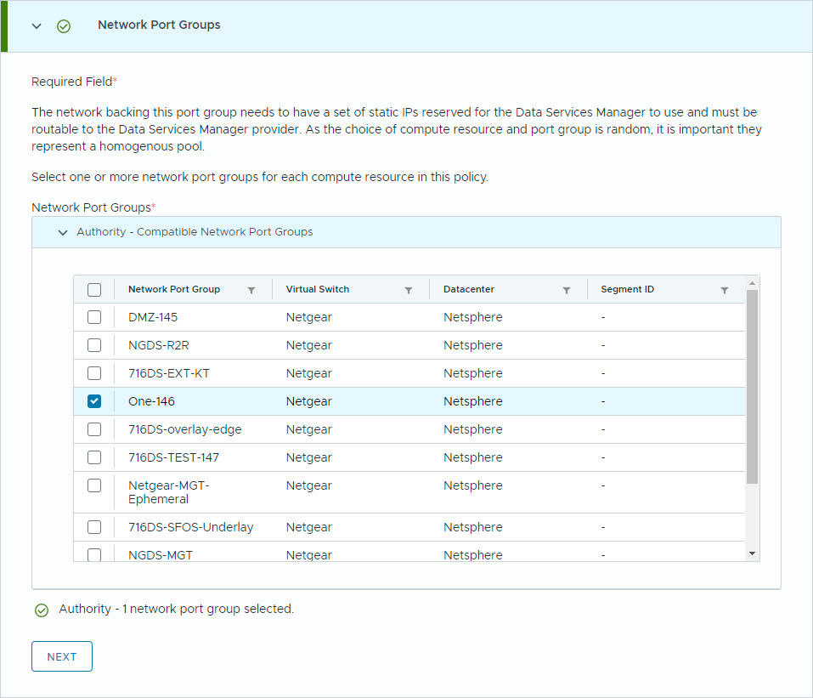This screenshot has width=813, height=698.
Task: Toggle the select-all checkbox in table header
Action: point(94,290)
